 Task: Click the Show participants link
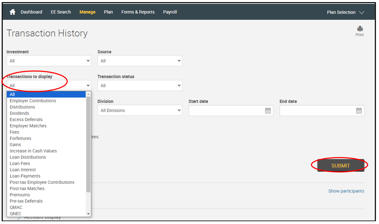tap(346, 191)
